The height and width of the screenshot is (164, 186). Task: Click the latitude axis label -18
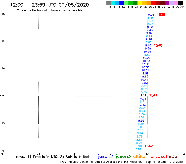(x=2, y=123)
